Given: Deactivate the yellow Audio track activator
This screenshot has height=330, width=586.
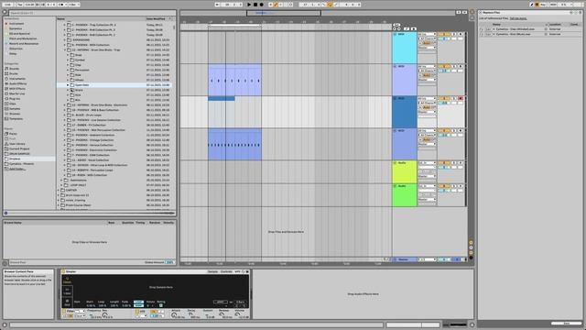Looking at the screenshot, I should click(x=444, y=163).
